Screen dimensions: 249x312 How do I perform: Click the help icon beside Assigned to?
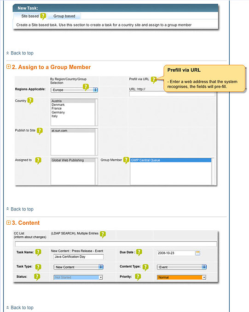click(38, 161)
